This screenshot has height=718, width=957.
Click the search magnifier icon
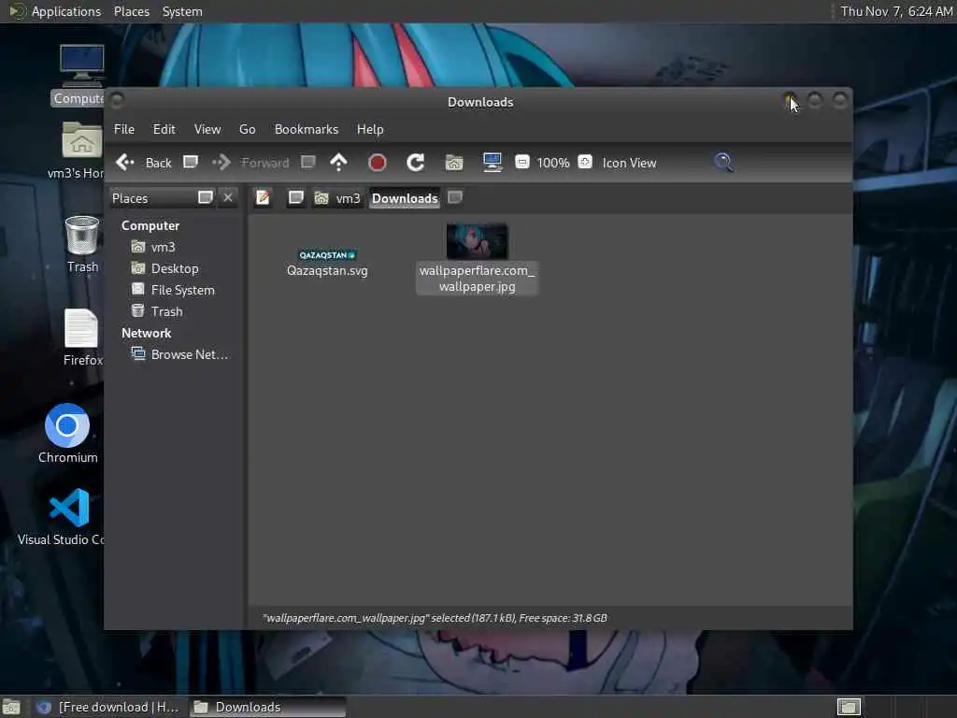723,163
